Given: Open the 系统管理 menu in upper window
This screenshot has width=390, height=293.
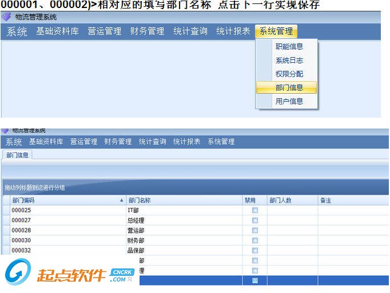Looking at the screenshot, I should pyautogui.click(x=276, y=31).
